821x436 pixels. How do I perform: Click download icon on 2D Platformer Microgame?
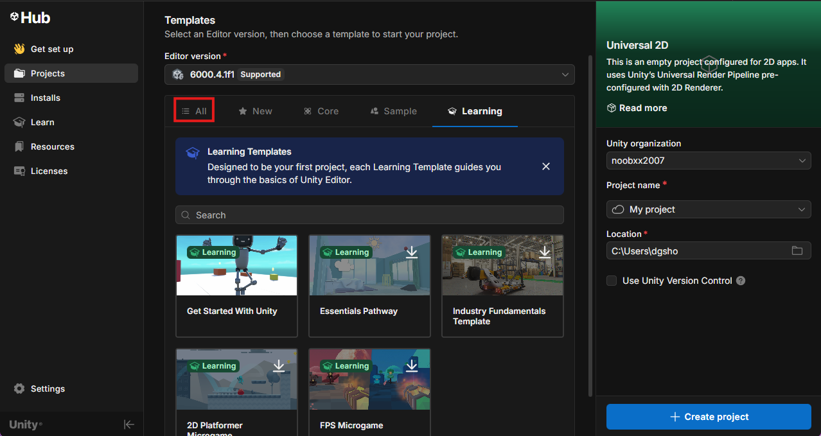(x=279, y=366)
